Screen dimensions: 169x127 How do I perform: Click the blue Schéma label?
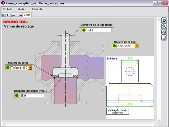coord(112,58)
